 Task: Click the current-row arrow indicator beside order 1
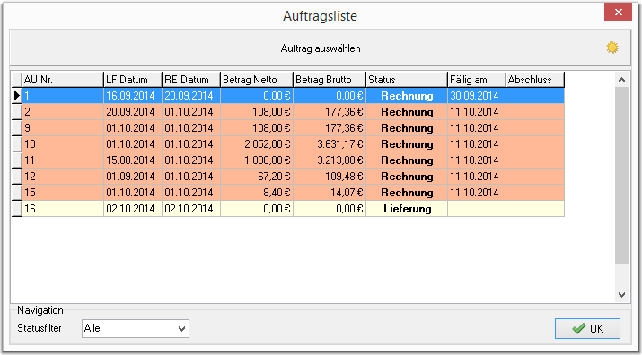point(17,96)
